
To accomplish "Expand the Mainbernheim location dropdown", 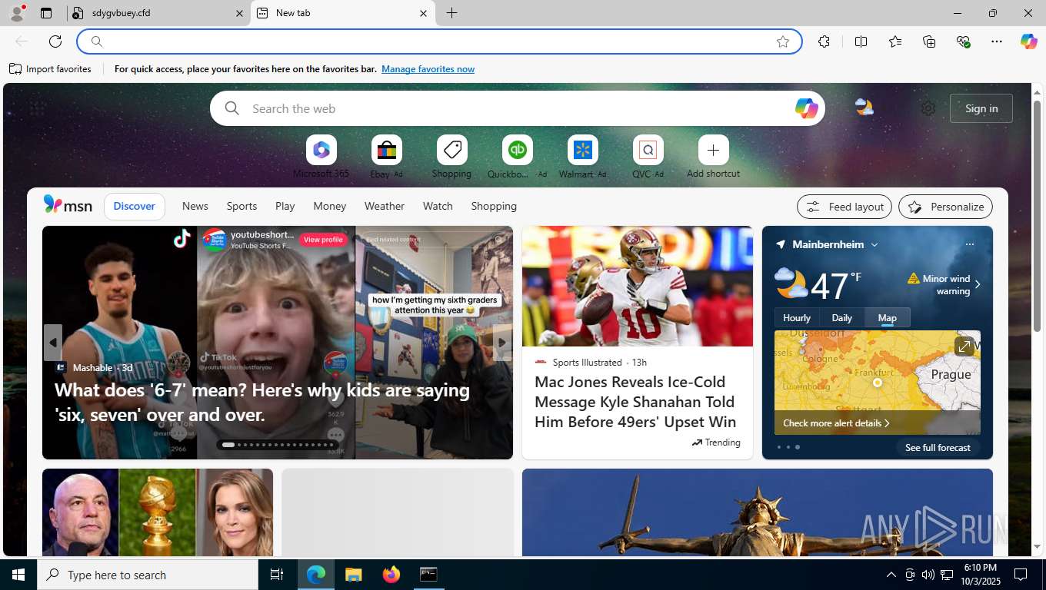I will coord(874,244).
